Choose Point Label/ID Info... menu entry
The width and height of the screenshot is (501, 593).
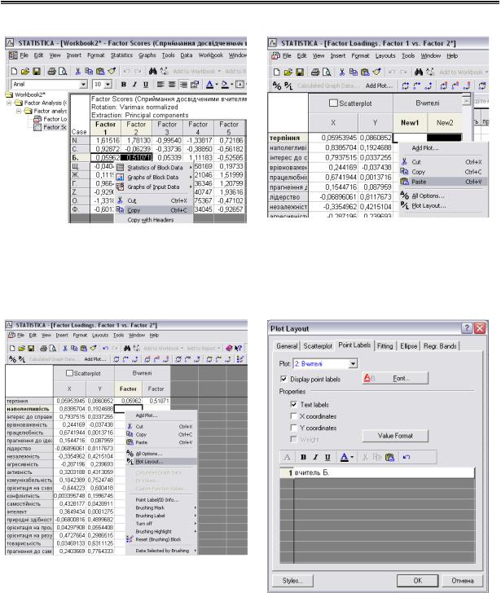162,500
